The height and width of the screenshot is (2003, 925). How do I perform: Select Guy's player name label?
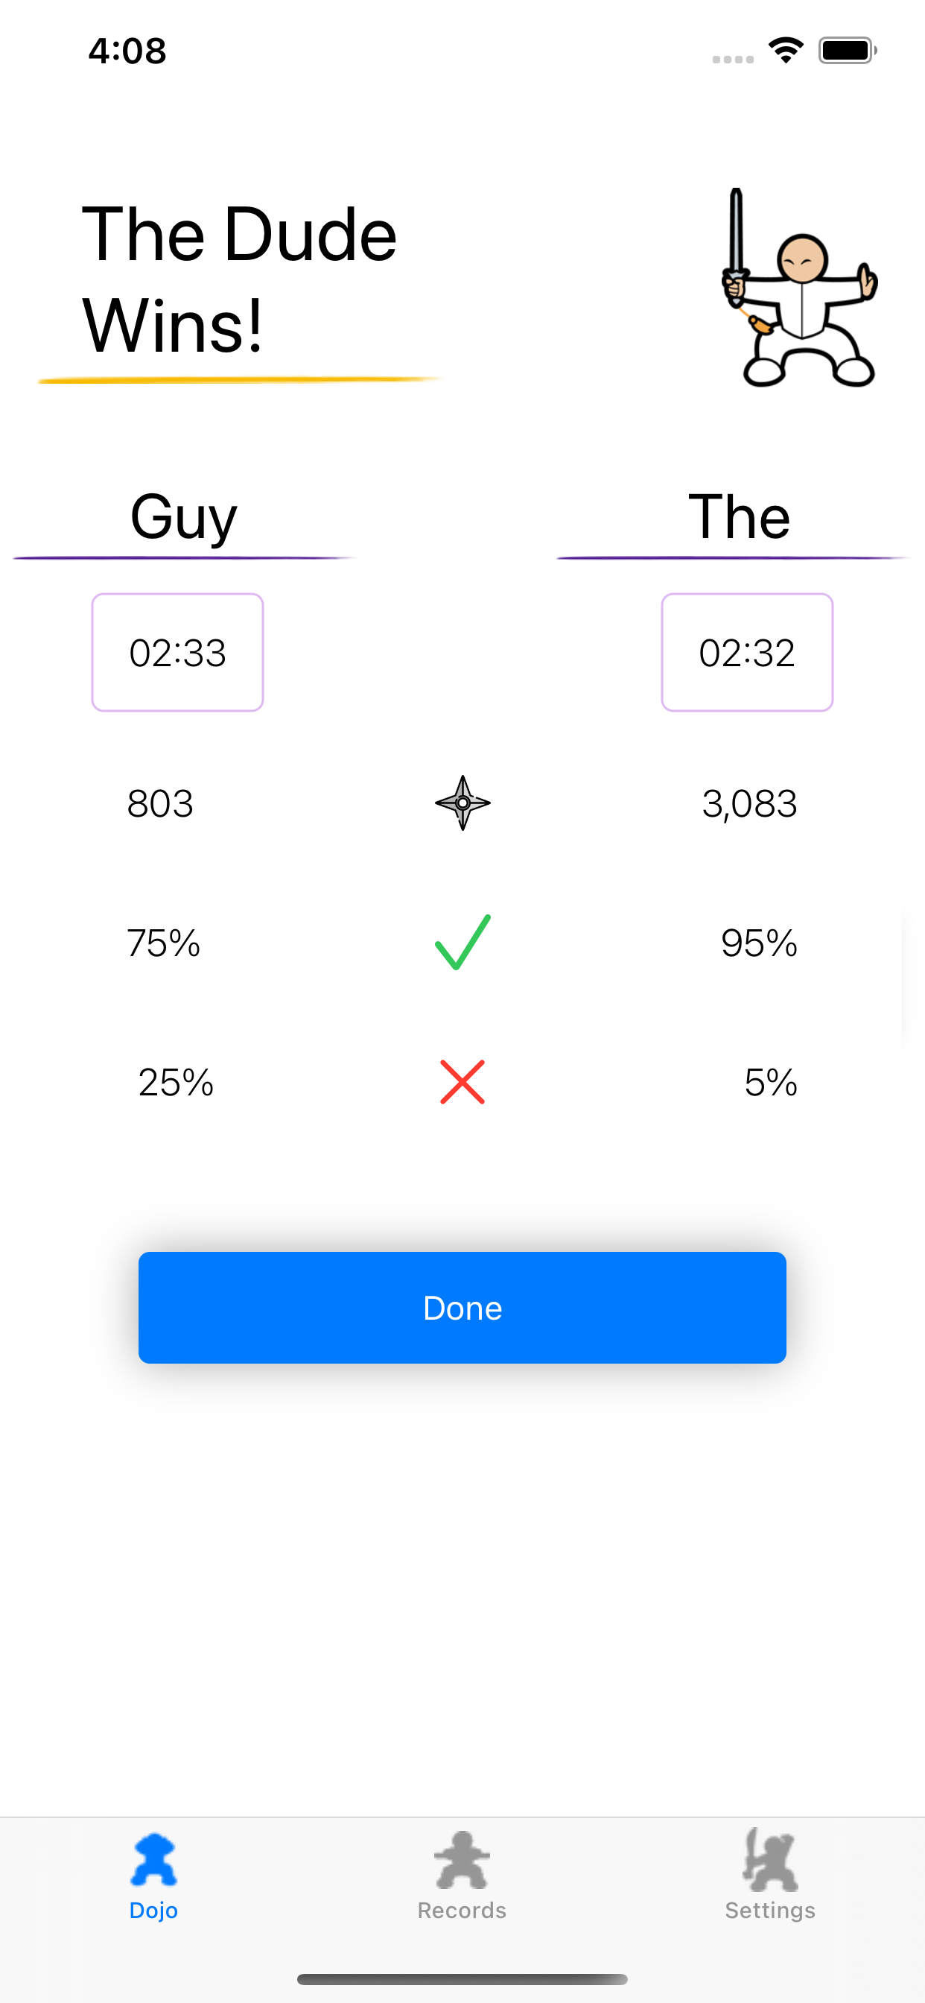(x=183, y=518)
